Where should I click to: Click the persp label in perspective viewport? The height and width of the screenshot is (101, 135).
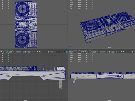coord(109,48)
